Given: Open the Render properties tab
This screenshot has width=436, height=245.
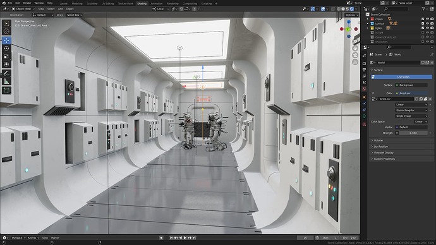Looking at the screenshot, I should pos(364,63).
